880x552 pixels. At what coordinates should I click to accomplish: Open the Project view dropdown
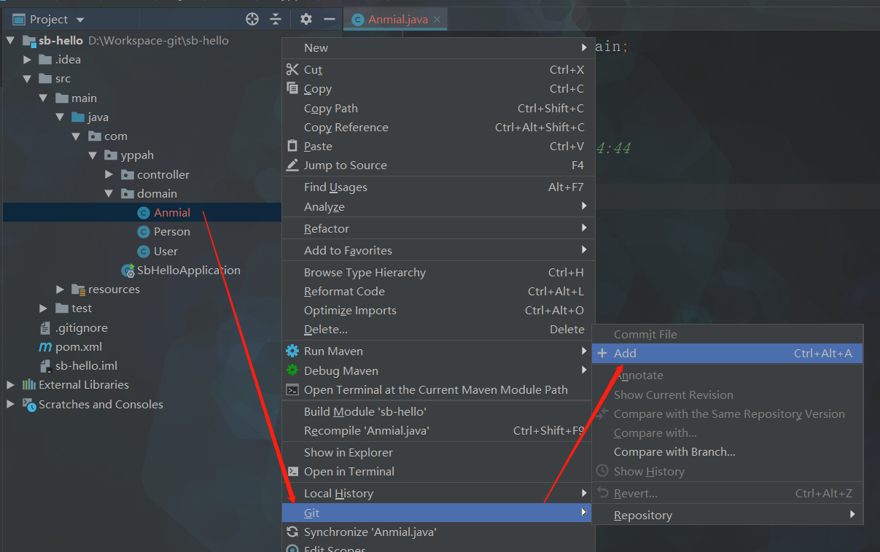(x=80, y=20)
